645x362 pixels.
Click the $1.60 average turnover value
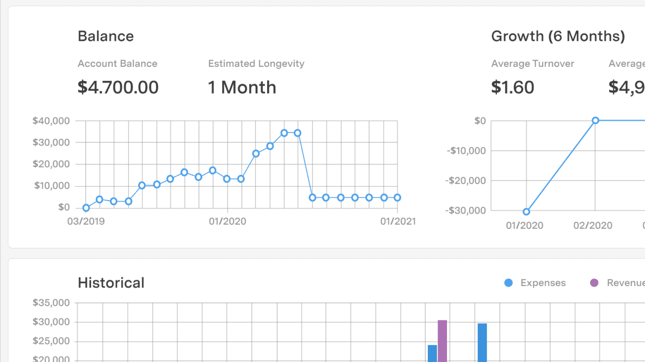(512, 87)
